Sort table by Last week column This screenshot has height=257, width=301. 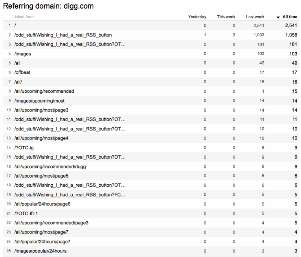[x=255, y=17]
